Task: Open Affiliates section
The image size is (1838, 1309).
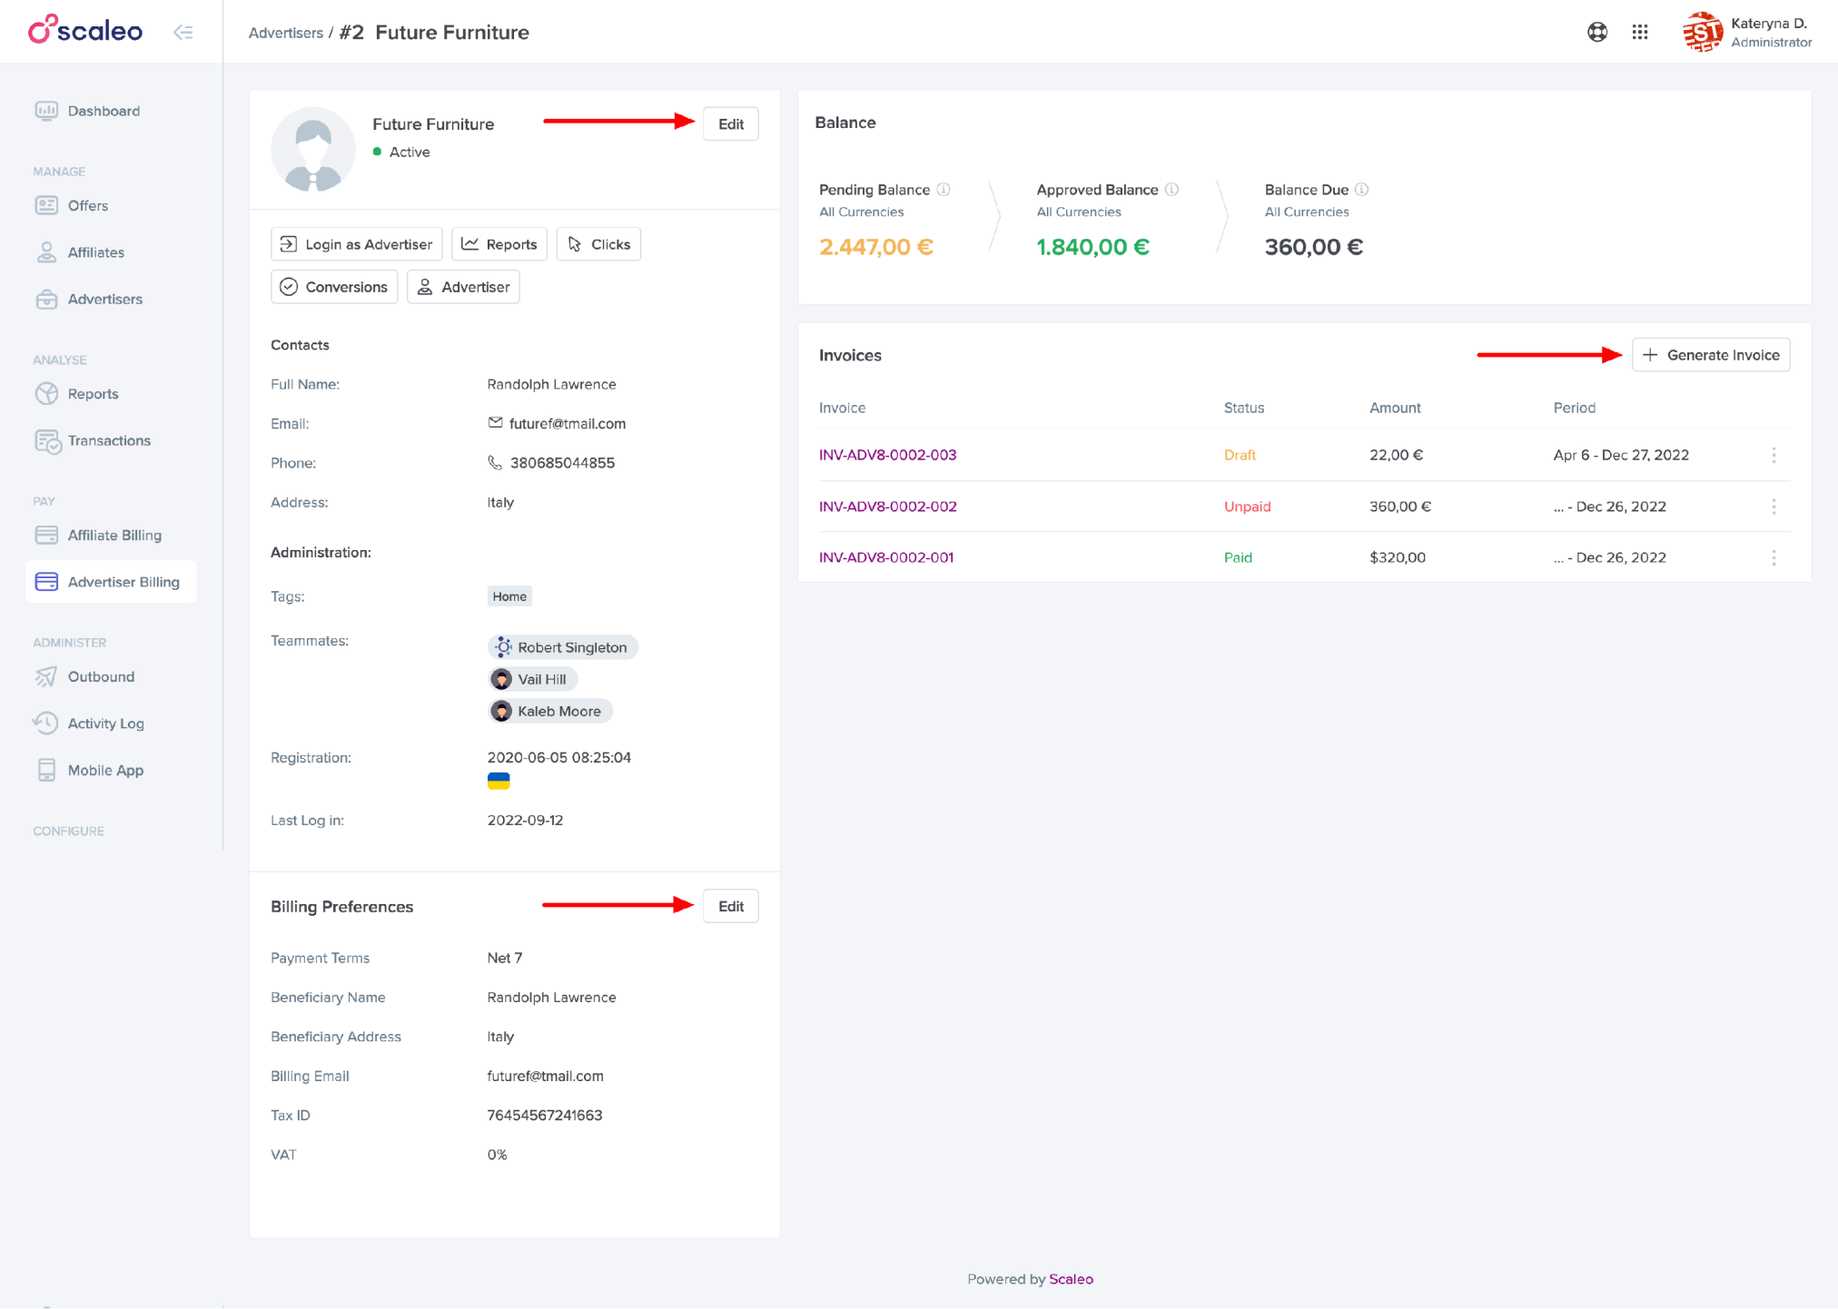Action: (79, 252)
